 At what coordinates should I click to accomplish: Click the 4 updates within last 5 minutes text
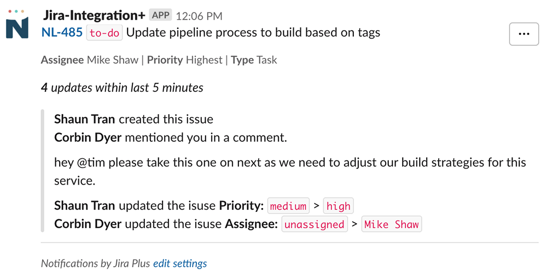tap(122, 87)
